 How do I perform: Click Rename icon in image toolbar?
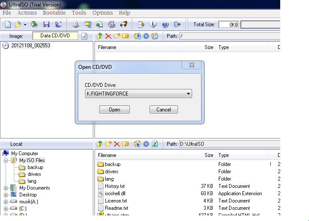(x=125, y=36)
